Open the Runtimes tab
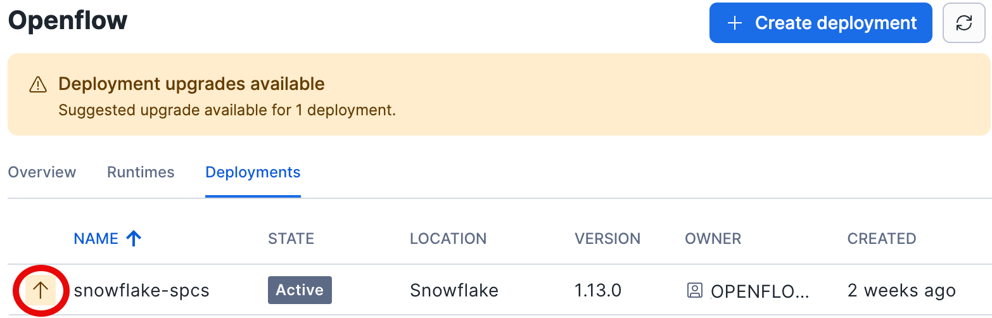 [x=141, y=172]
